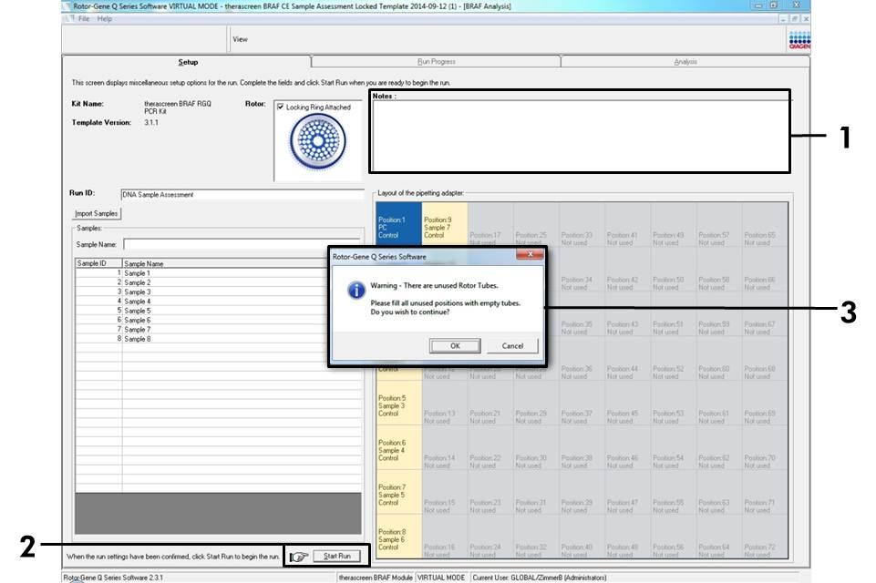Click VIRTUAL MODE status bar entry

[x=441, y=578]
